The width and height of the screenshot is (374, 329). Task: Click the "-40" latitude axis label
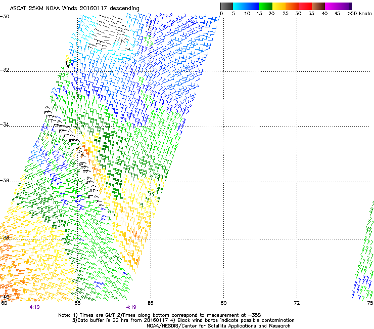(x=5, y=297)
